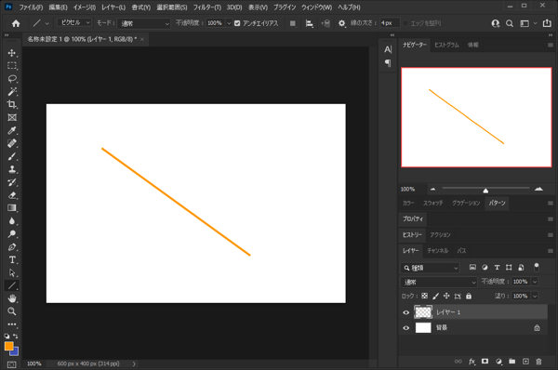Viewport: 558px width, 370px height.
Task: Swap foreground and background colors
Action: 15,336
